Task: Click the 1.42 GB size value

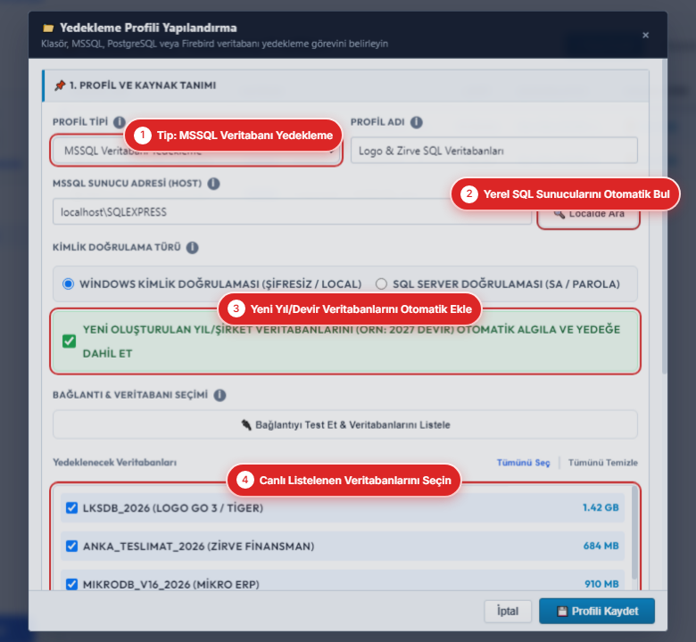Action: 601,507
